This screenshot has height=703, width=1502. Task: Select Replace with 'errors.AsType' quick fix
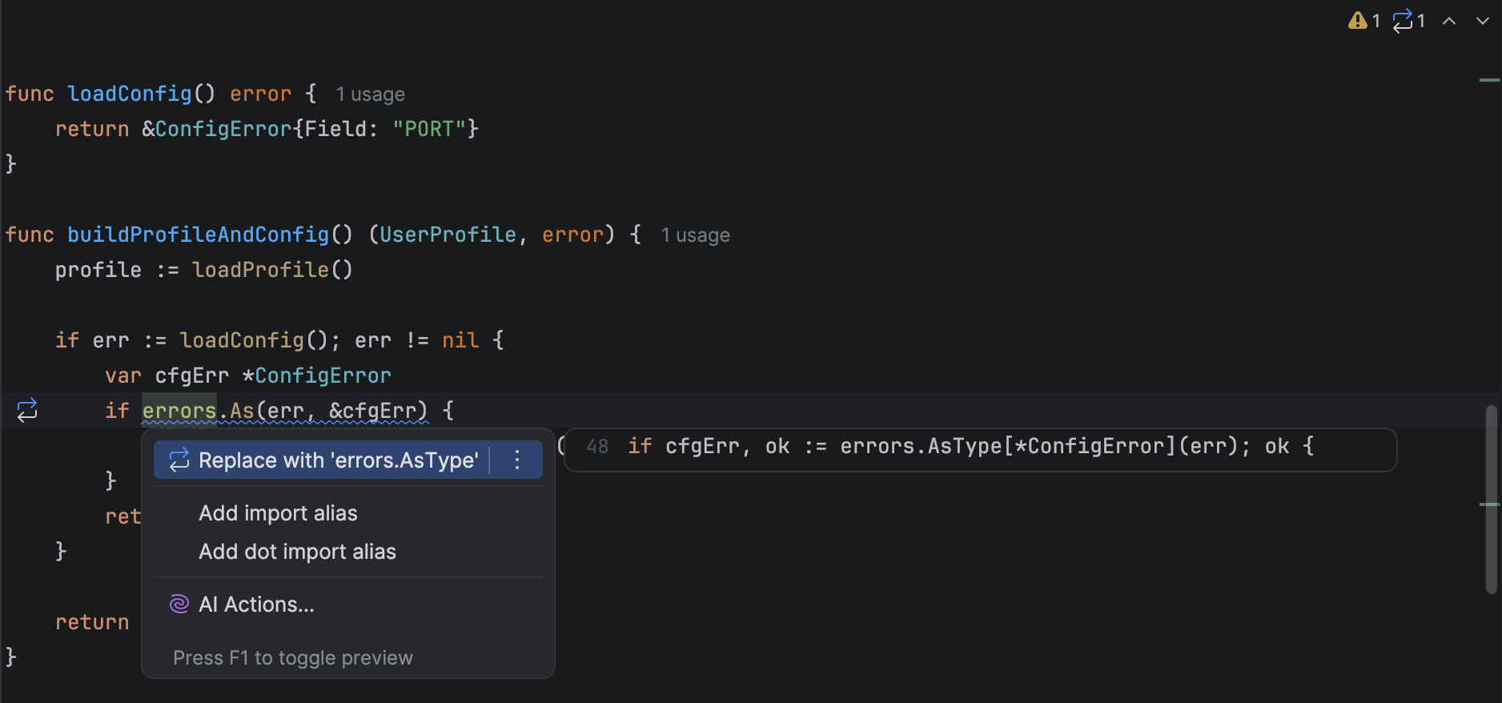[336, 460]
